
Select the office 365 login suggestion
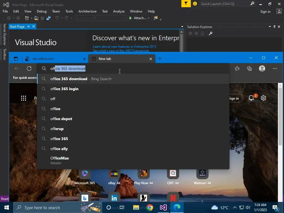coord(133,89)
